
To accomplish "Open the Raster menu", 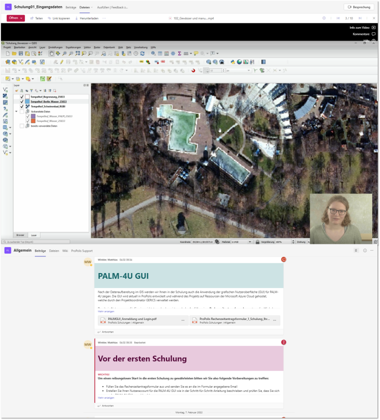I will 97,47.
